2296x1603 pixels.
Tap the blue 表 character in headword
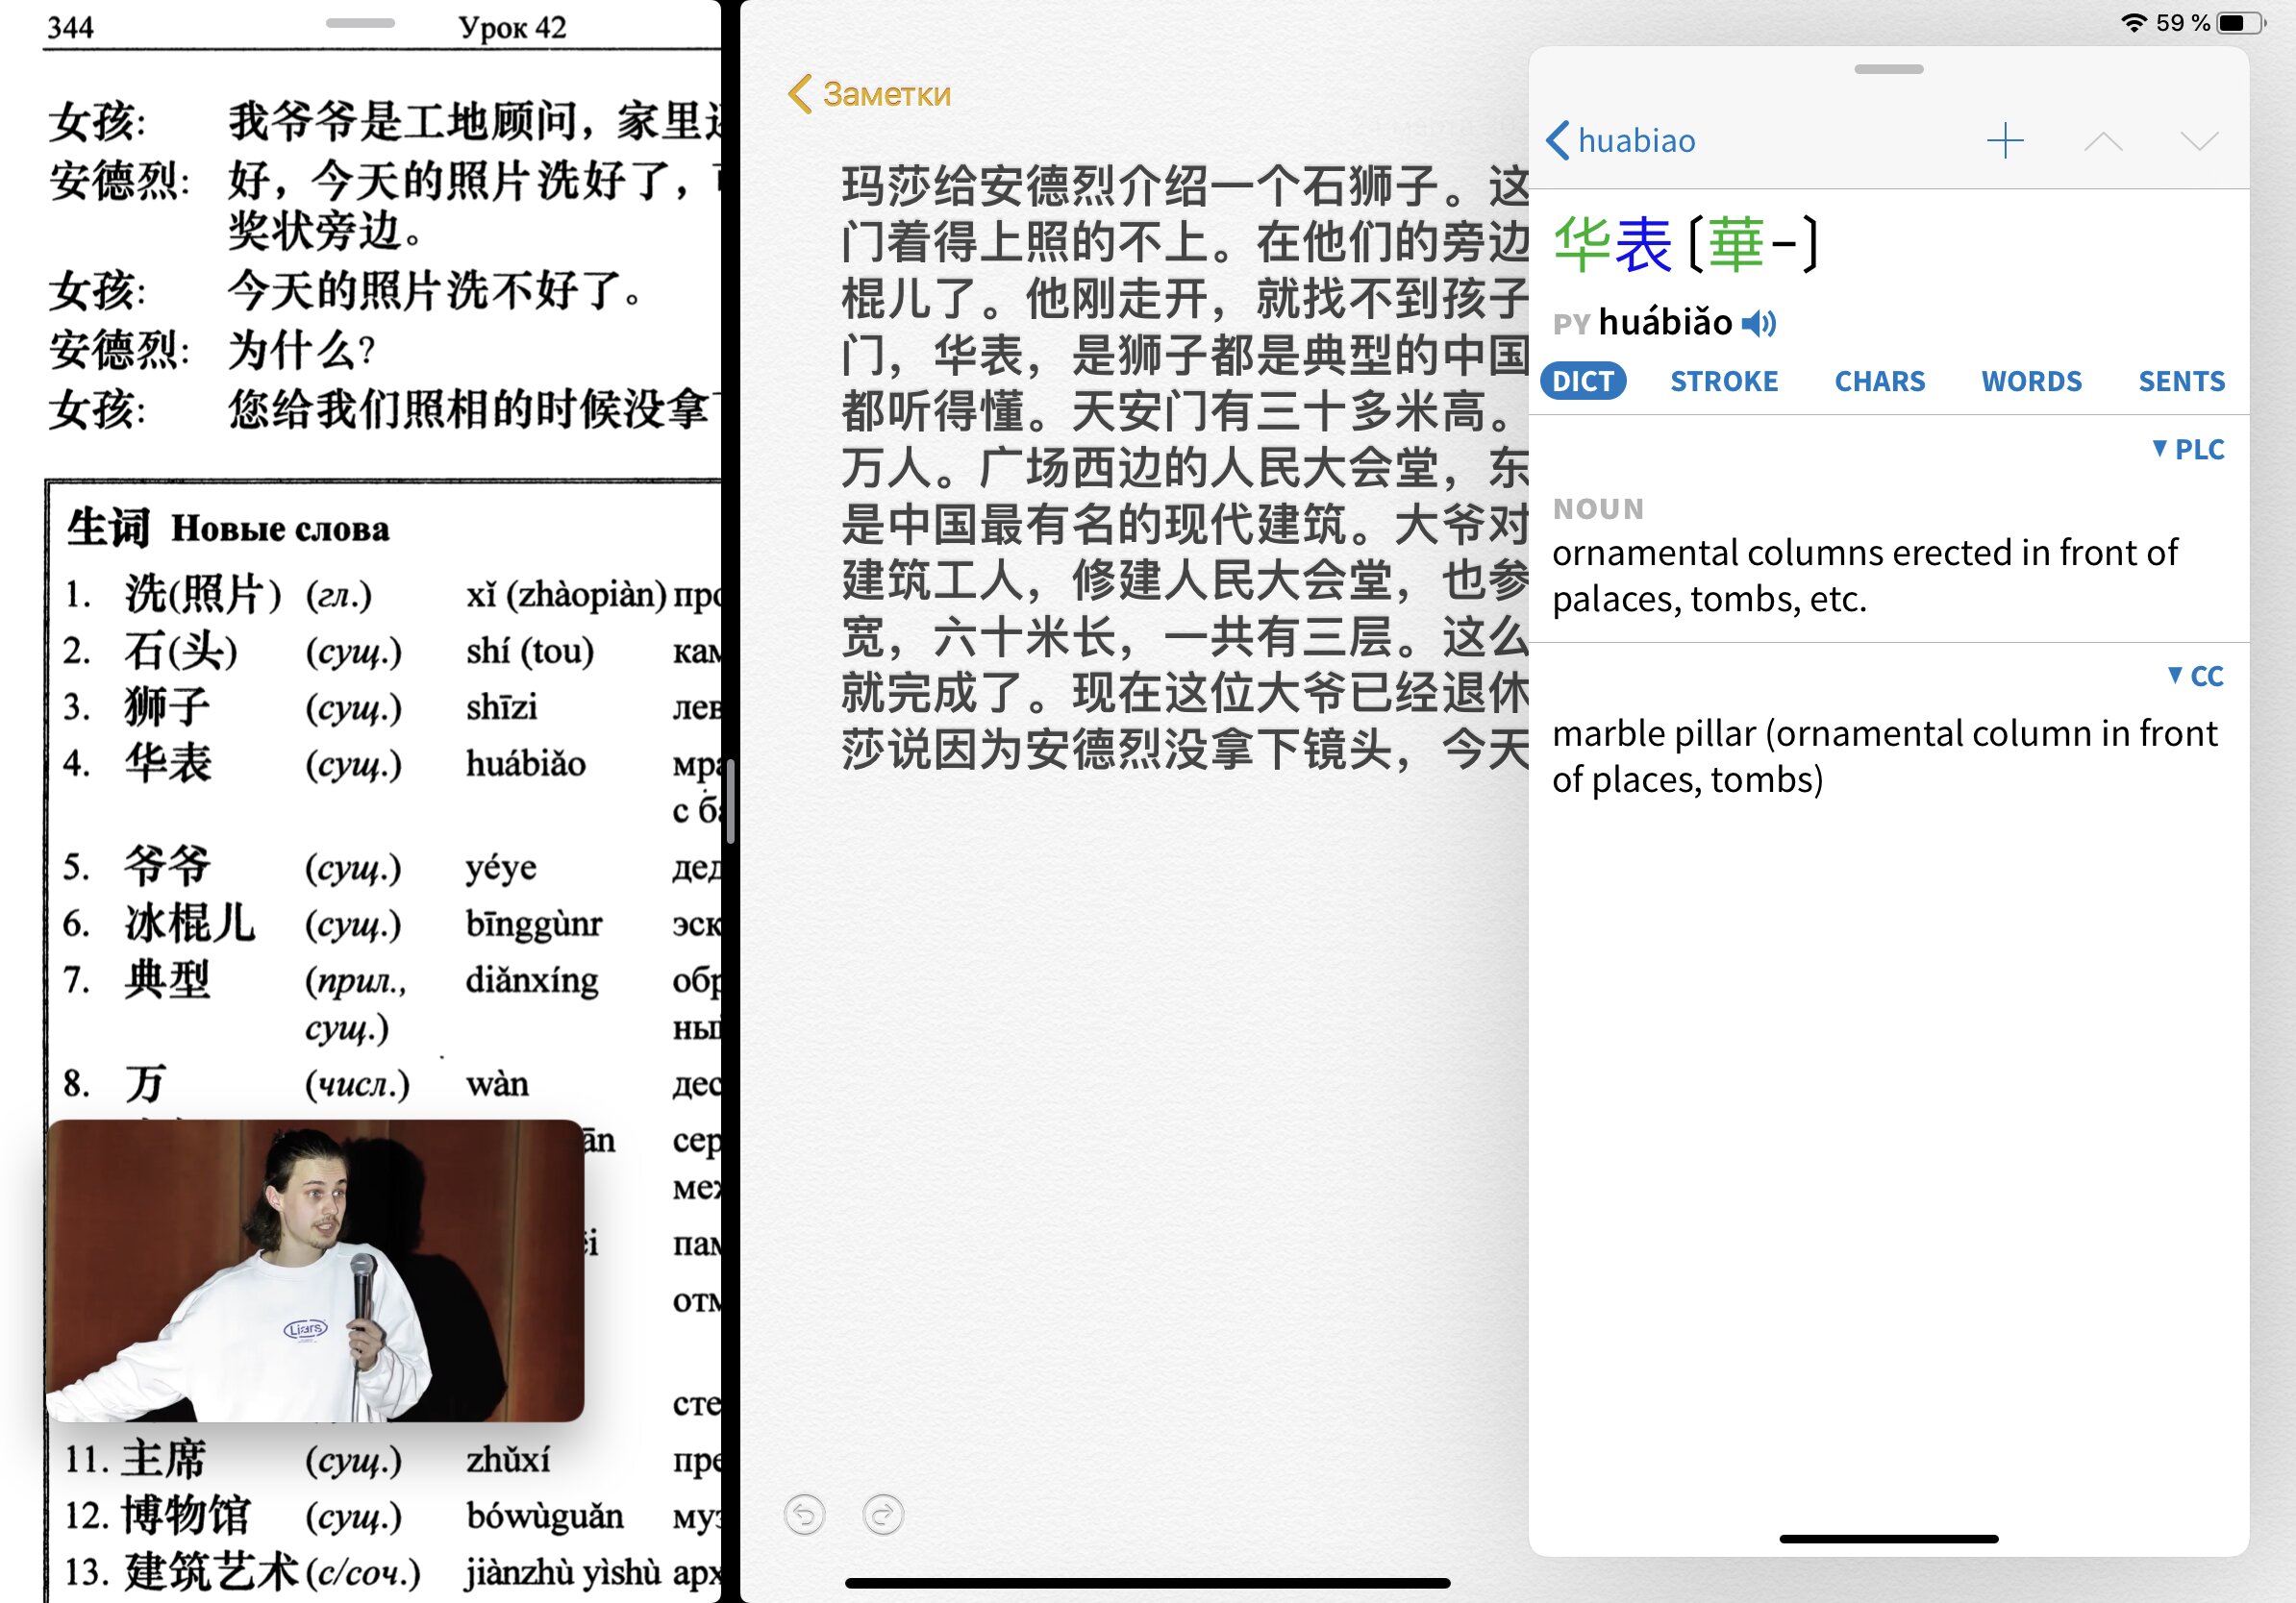click(x=1643, y=244)
